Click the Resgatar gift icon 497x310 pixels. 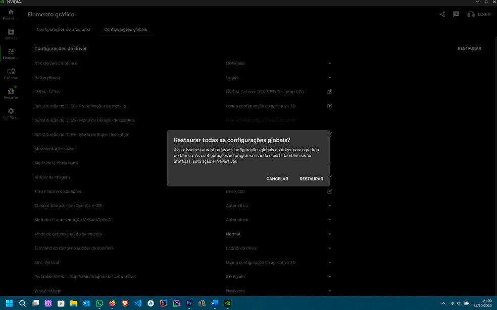click(11, 93)
